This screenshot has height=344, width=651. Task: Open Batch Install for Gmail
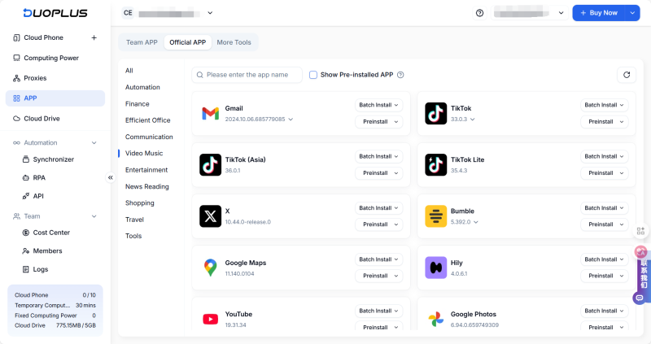tap(378, 105)
